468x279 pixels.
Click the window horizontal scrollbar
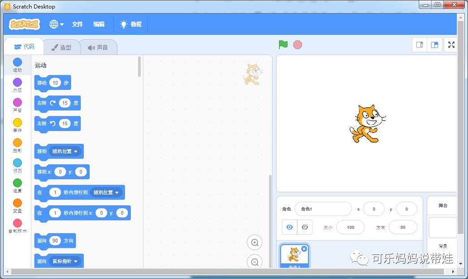tap(227, 271)
